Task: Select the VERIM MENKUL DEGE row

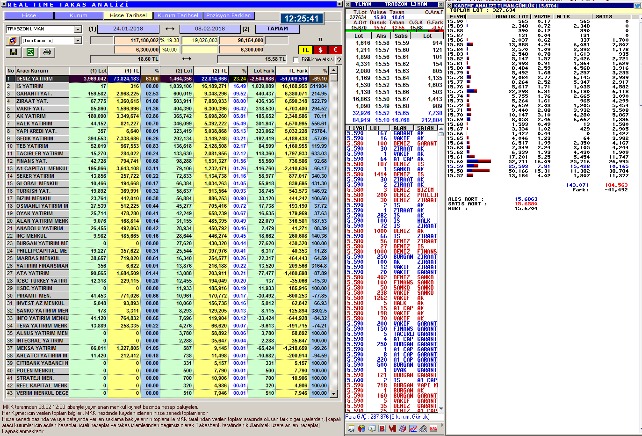Action: tap(168, 393)
